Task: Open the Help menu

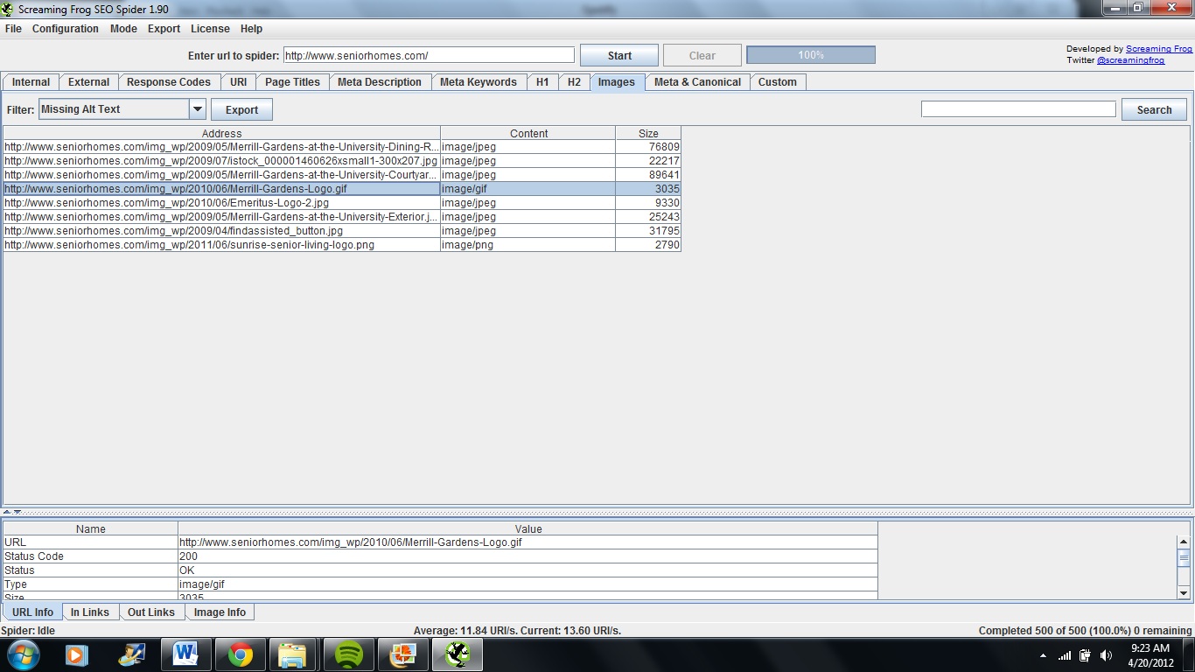Action: click(x=251, y=29)
